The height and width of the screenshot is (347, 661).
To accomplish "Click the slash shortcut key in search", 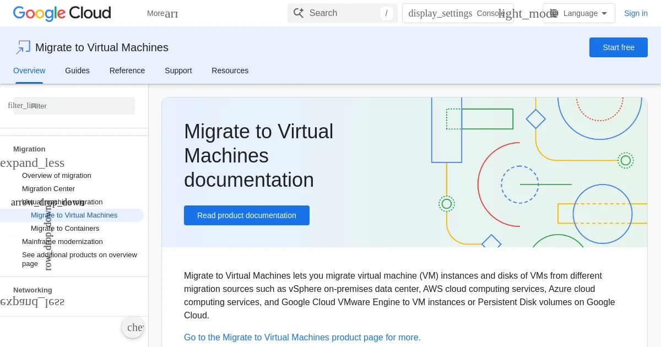I will click(387, 13).
